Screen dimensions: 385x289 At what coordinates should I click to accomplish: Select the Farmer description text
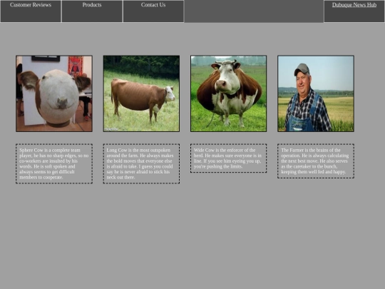tap(316, 161)
